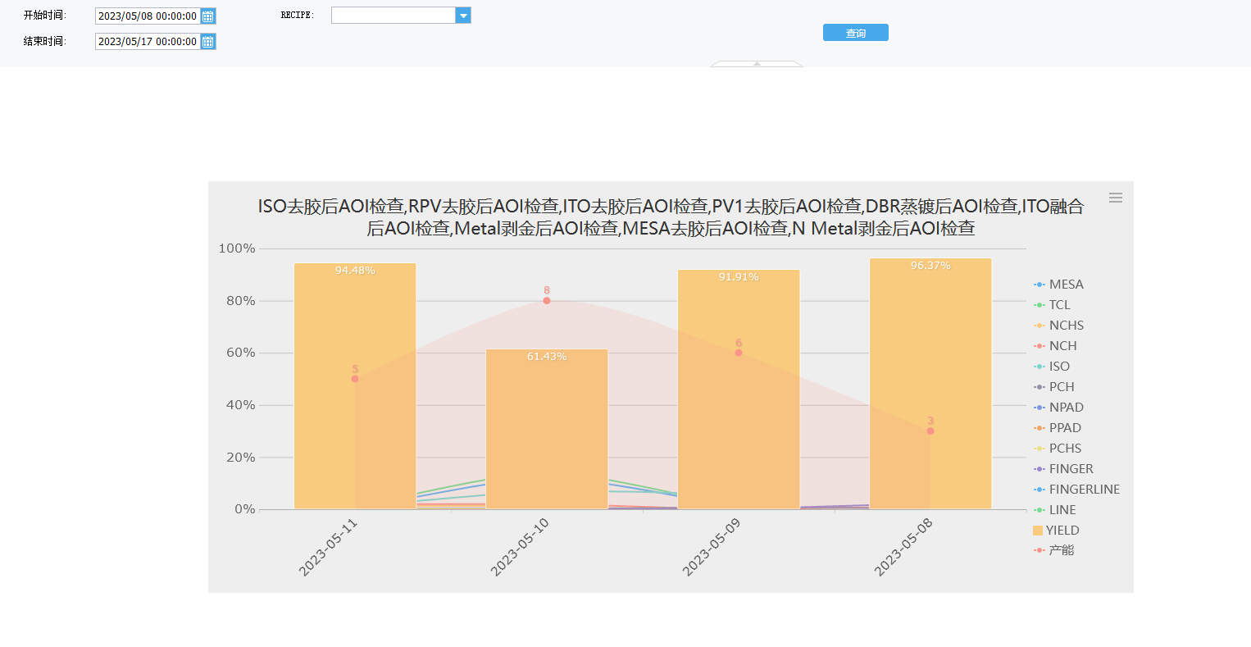Click the 94.48% yield bar for 2023-05-11
Screen dimensions: 1251x647
tap(355, 386)
